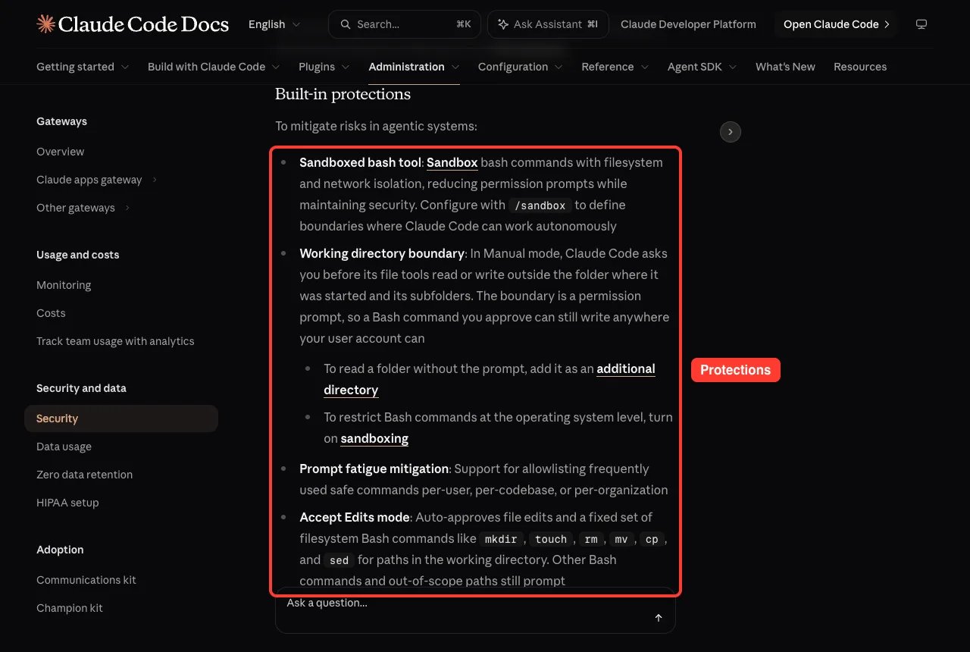
Task: Click the mkdir inline code
Action: [501, 539]
